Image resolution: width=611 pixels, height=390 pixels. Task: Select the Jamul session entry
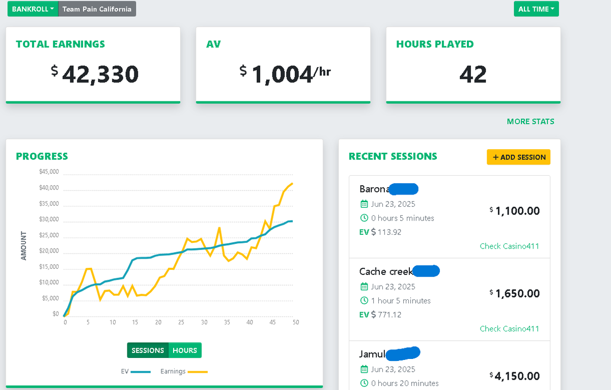(x=449, y=367)
